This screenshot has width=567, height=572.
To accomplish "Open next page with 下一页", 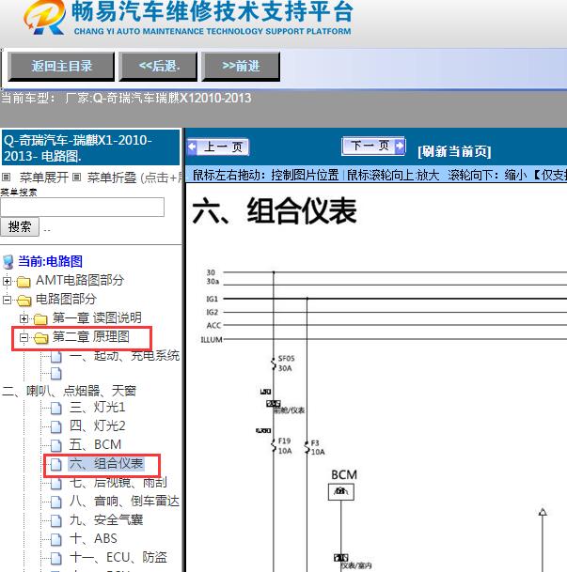I will click(373, 146).
